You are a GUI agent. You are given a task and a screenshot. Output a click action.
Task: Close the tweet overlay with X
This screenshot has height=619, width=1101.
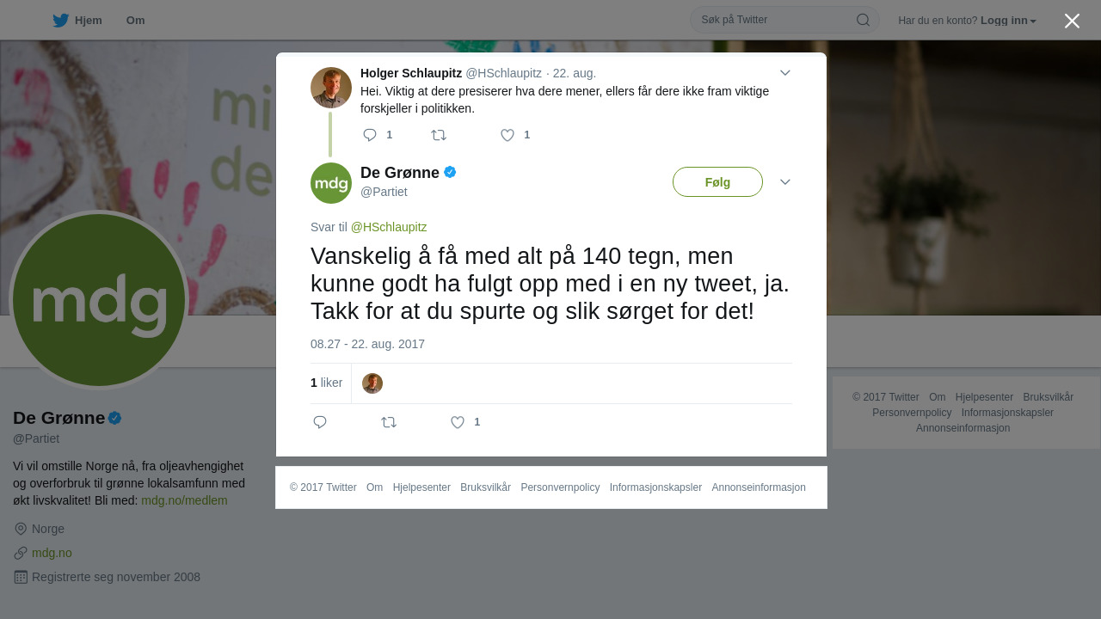pos(1072,21)
